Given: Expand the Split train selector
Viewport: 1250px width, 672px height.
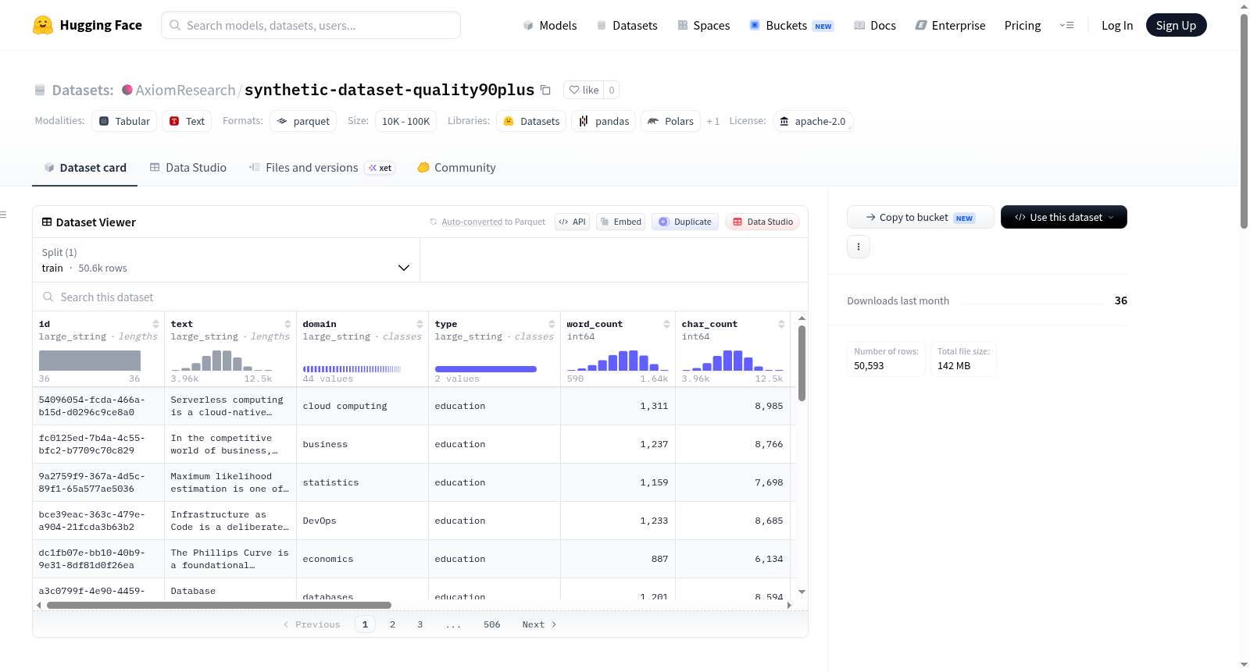Looking at the screenshot, I should 227,260.
